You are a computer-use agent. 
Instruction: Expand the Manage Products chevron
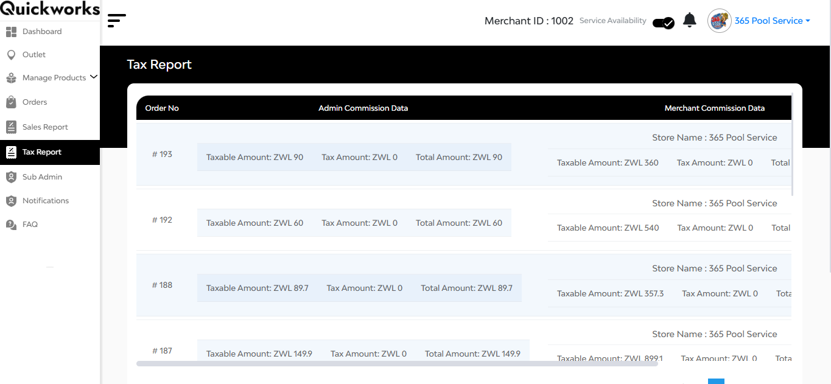[93, 77]
